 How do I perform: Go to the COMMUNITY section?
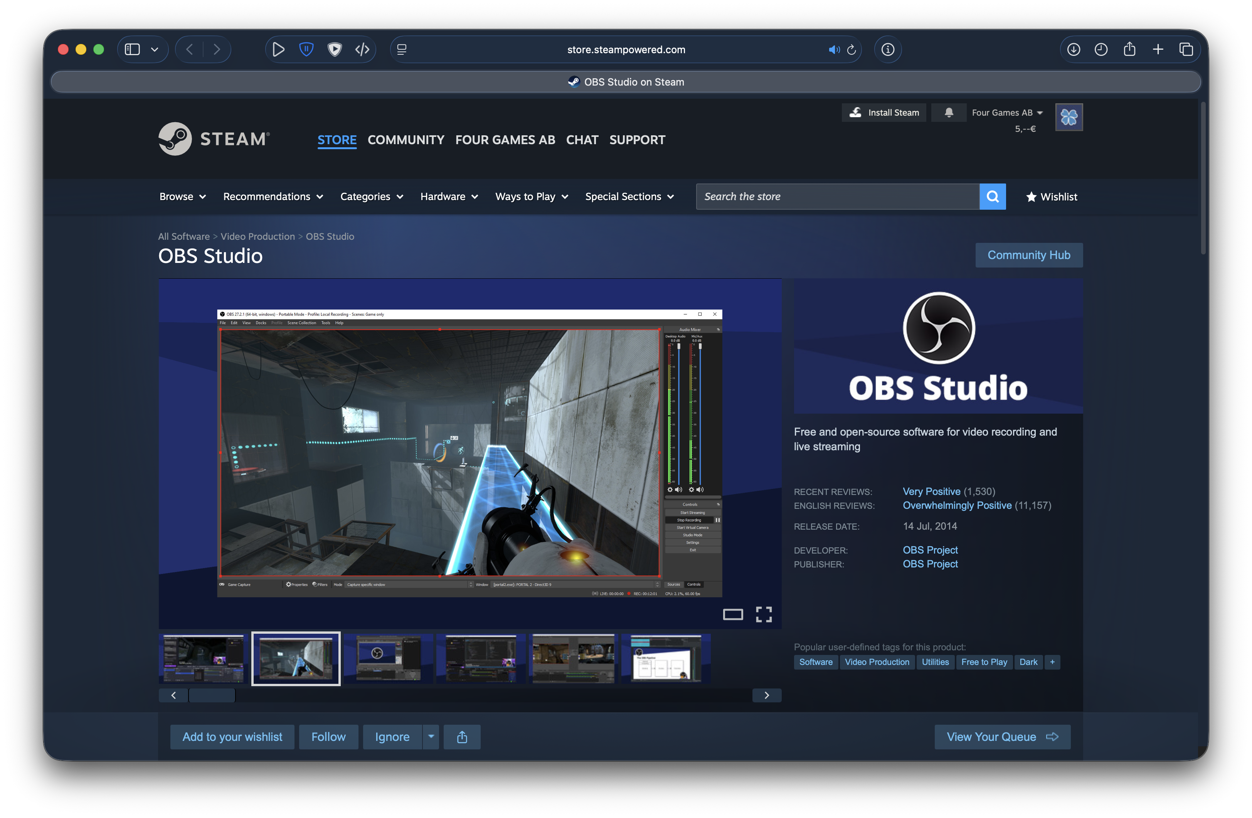[406, 140]
